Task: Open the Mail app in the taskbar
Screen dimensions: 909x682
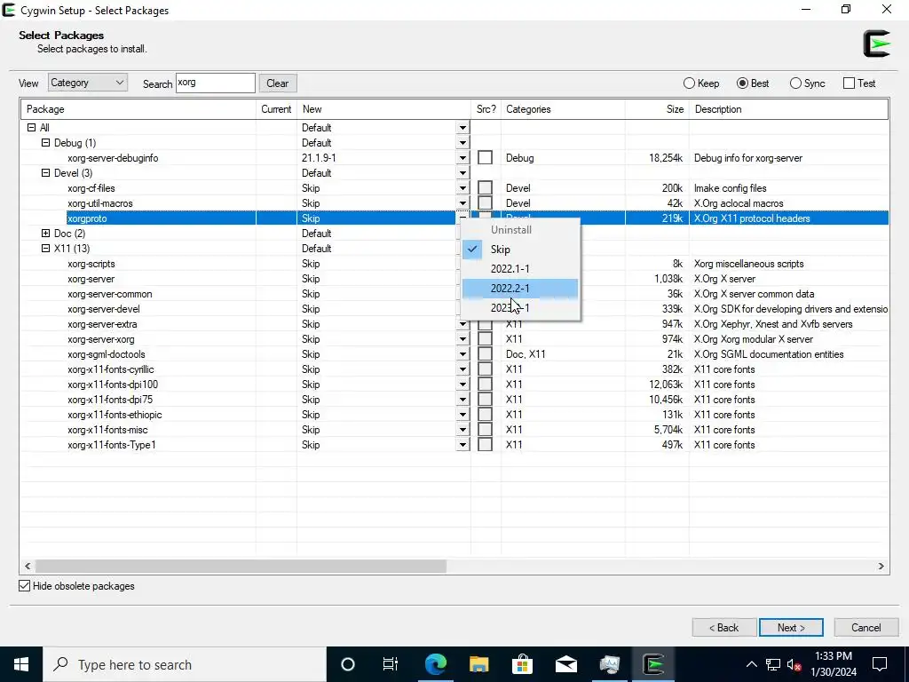Action: (565, 664)
